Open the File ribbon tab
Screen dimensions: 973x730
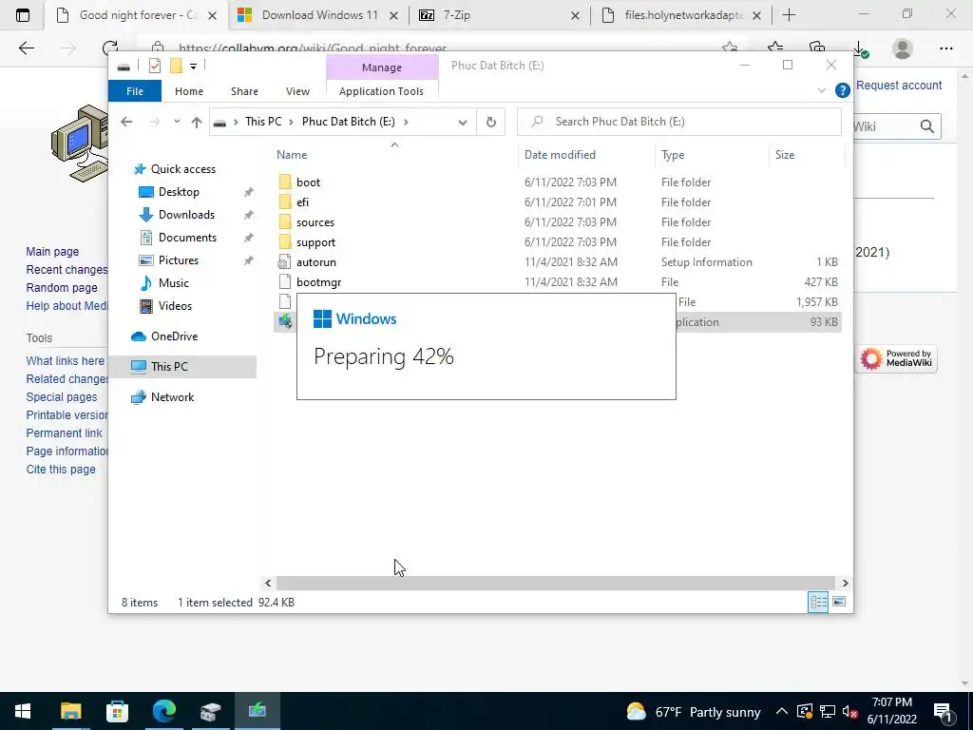tap(135, 91)
